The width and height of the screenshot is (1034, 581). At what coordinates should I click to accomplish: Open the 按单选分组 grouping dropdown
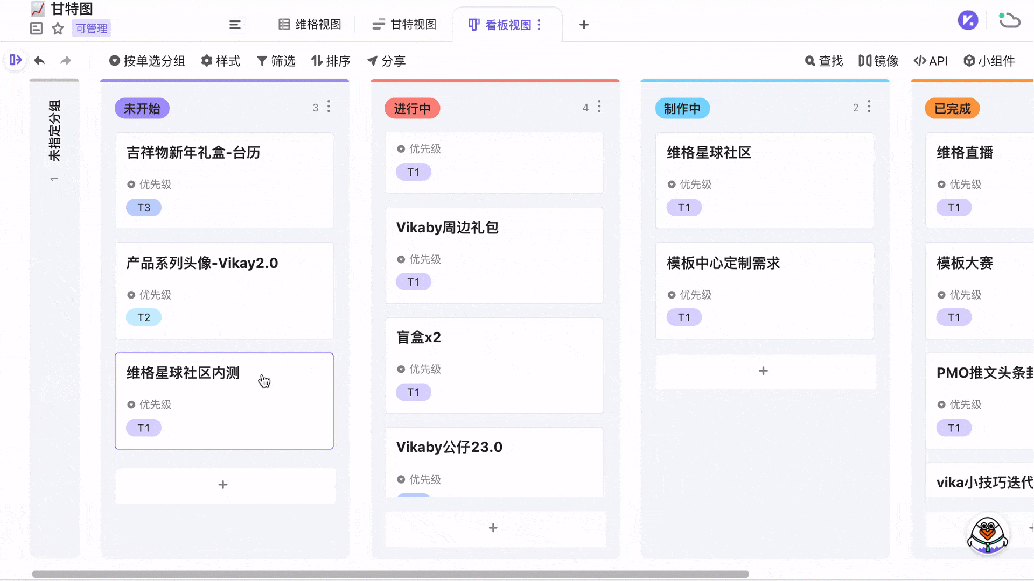click(x=147, y=61)
